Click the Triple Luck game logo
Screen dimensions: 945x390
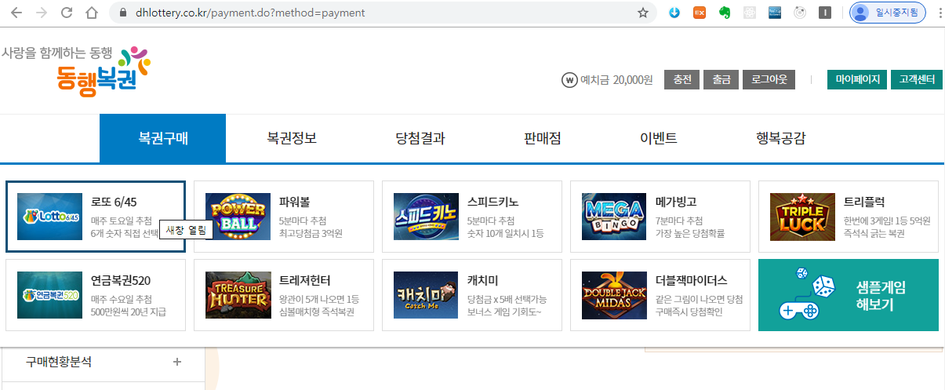tap(802, 217)
